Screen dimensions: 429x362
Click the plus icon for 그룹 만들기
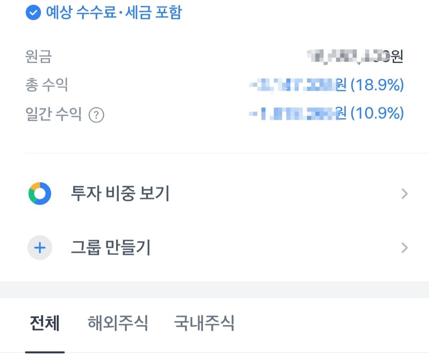[x=40, y=248]
